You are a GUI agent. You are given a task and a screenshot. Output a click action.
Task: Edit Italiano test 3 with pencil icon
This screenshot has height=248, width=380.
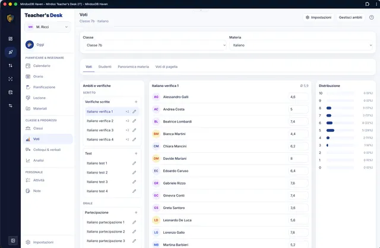pos(134,182)
